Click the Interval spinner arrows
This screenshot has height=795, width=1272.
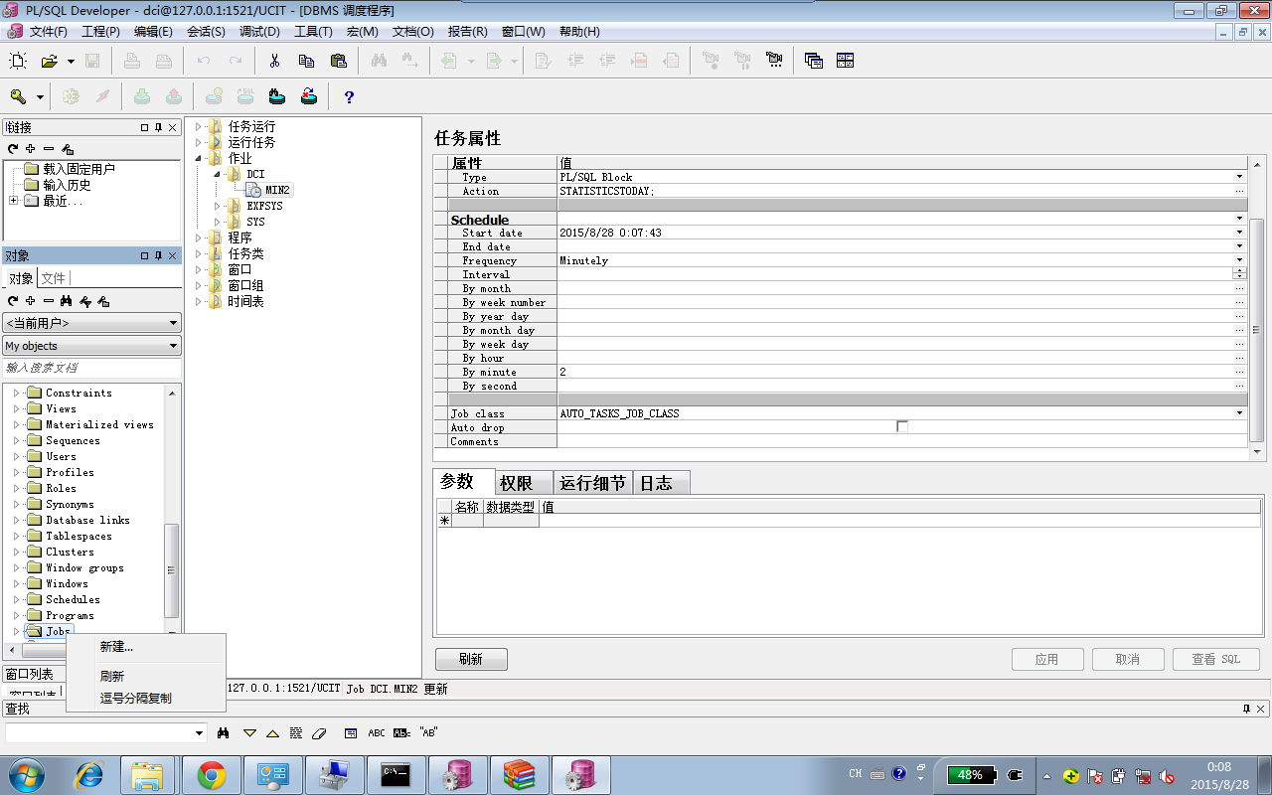(x=1240, y=274)
